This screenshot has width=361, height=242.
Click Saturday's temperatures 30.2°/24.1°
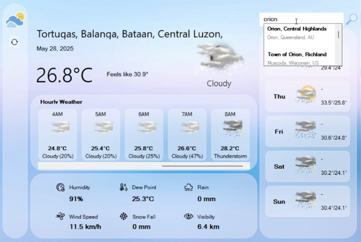tap(334, 173)
